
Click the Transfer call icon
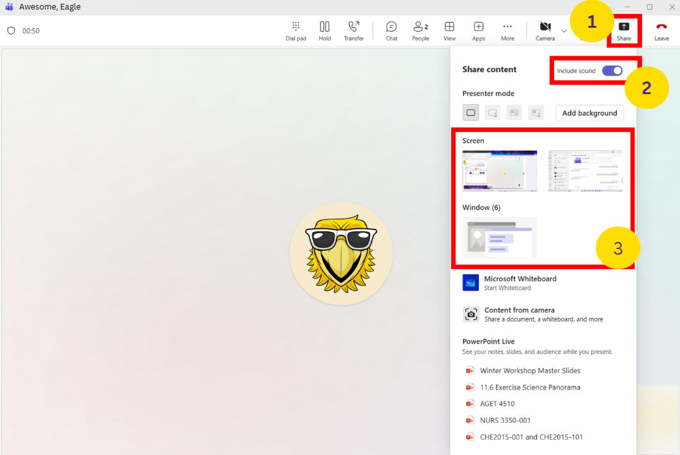point(354,30)
